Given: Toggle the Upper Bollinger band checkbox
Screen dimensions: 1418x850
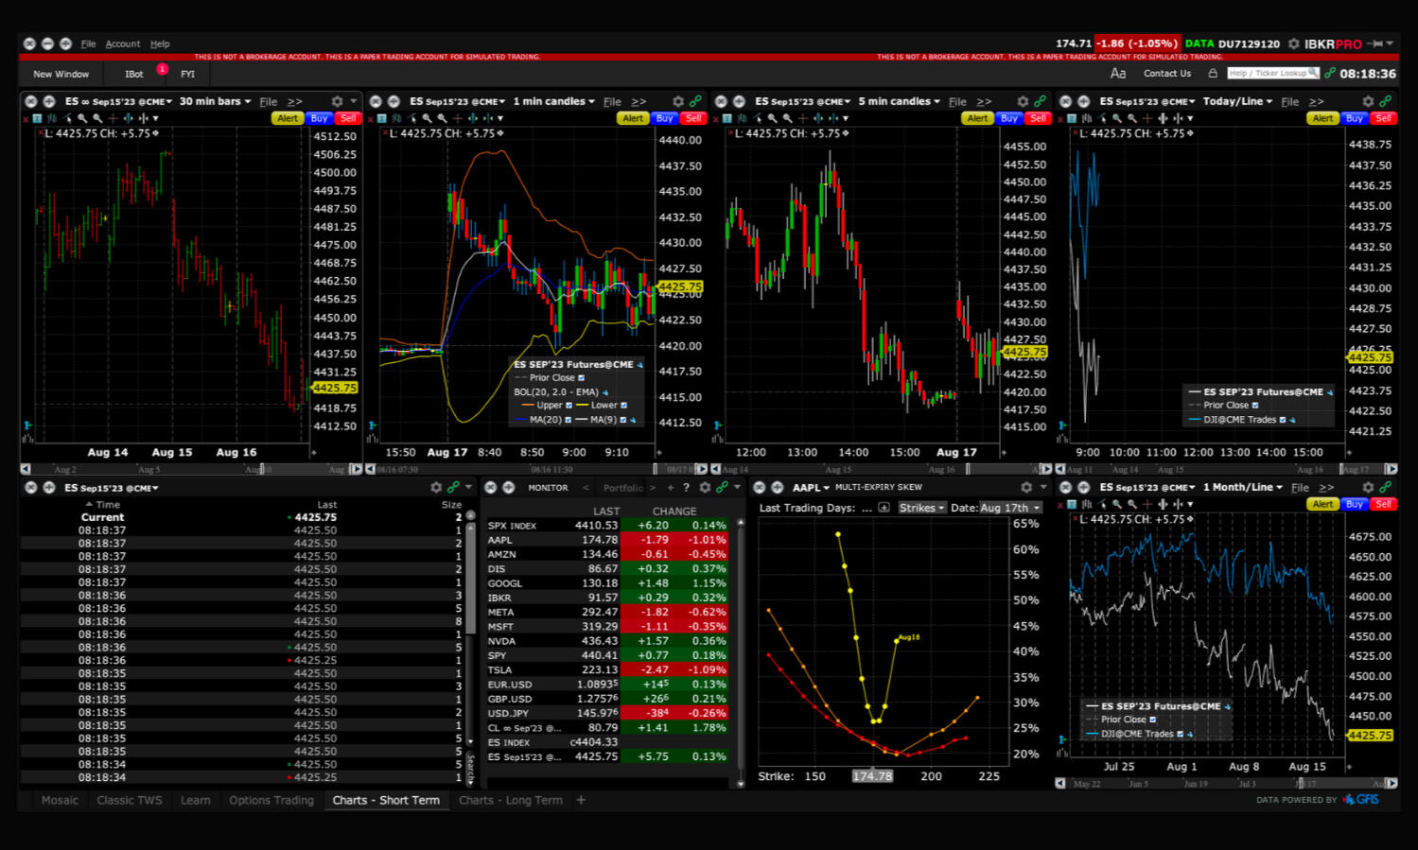Looking at the screenshot, I should [569, 406].
